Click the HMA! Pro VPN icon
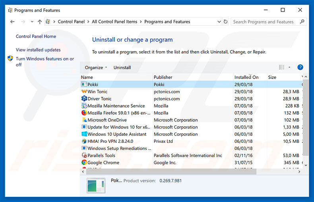 tap(84, 141)
